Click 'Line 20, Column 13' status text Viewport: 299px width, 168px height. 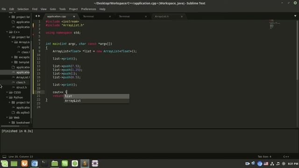pyautogui.click(x=21, y=157)
